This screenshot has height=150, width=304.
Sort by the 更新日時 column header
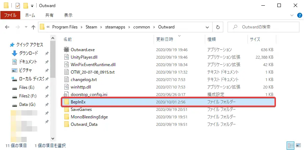pyautogui.click(x=165, y=39)
